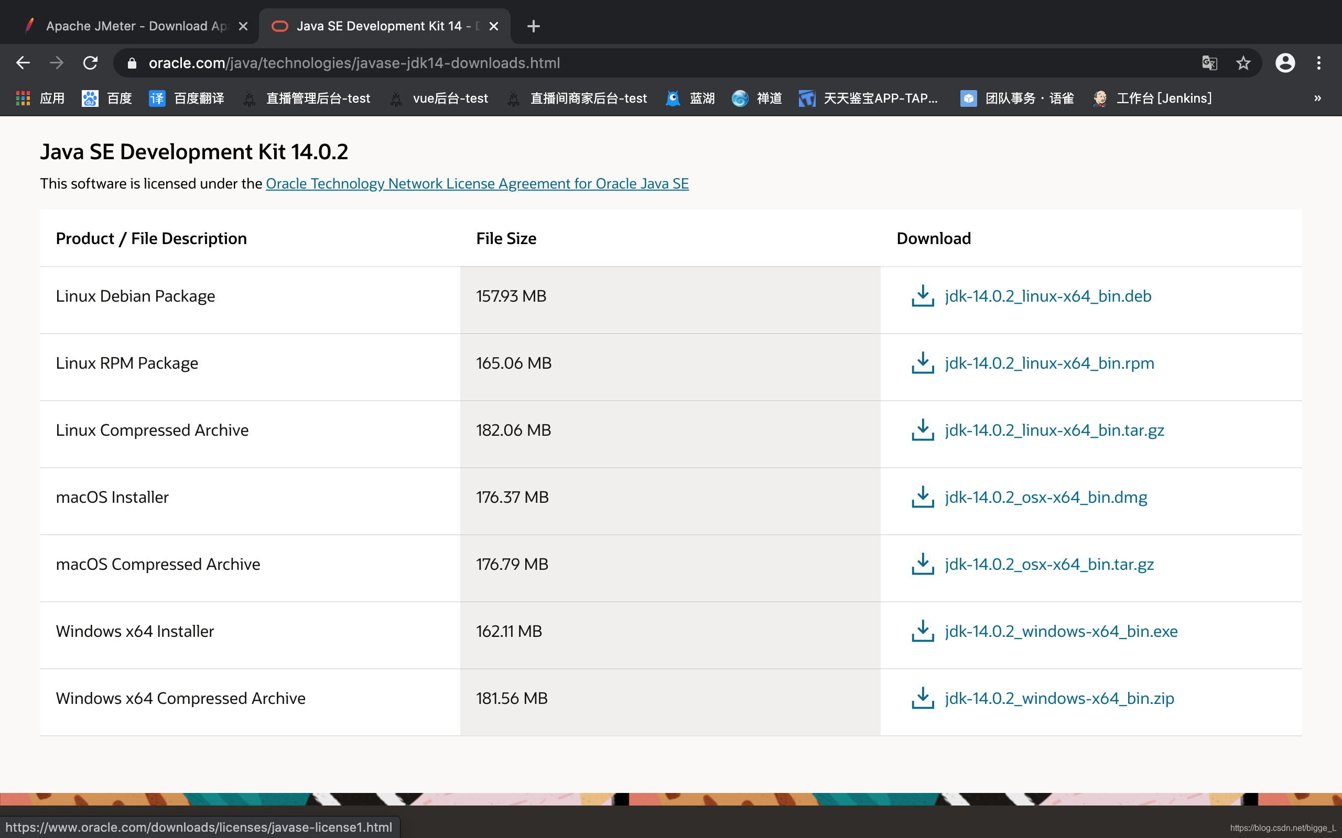Open Chrome three-dot menu
Screen dimensions: 1342x838
(1319, 63)
